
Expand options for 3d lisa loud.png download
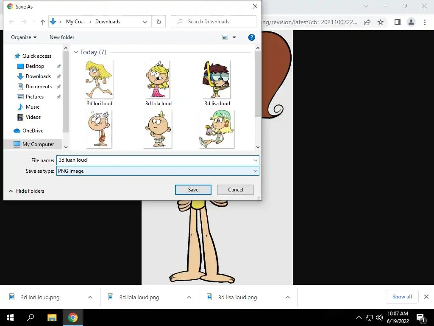tap(288, 297)
